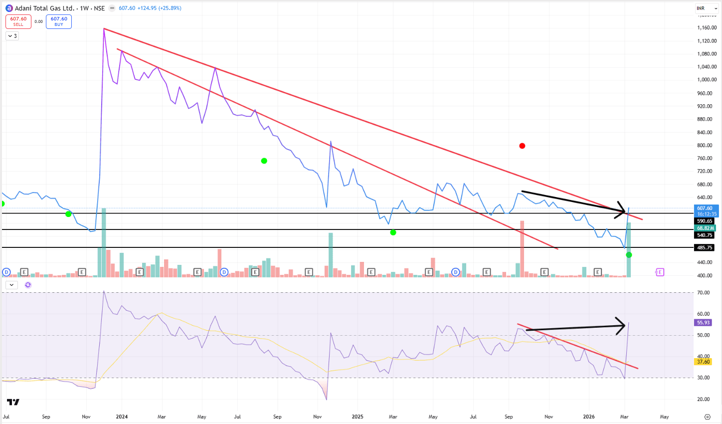The height and width of the screenshot is (424, 722).
Task: Open the earnings marker near August 2023
Action: coord(24,272)
